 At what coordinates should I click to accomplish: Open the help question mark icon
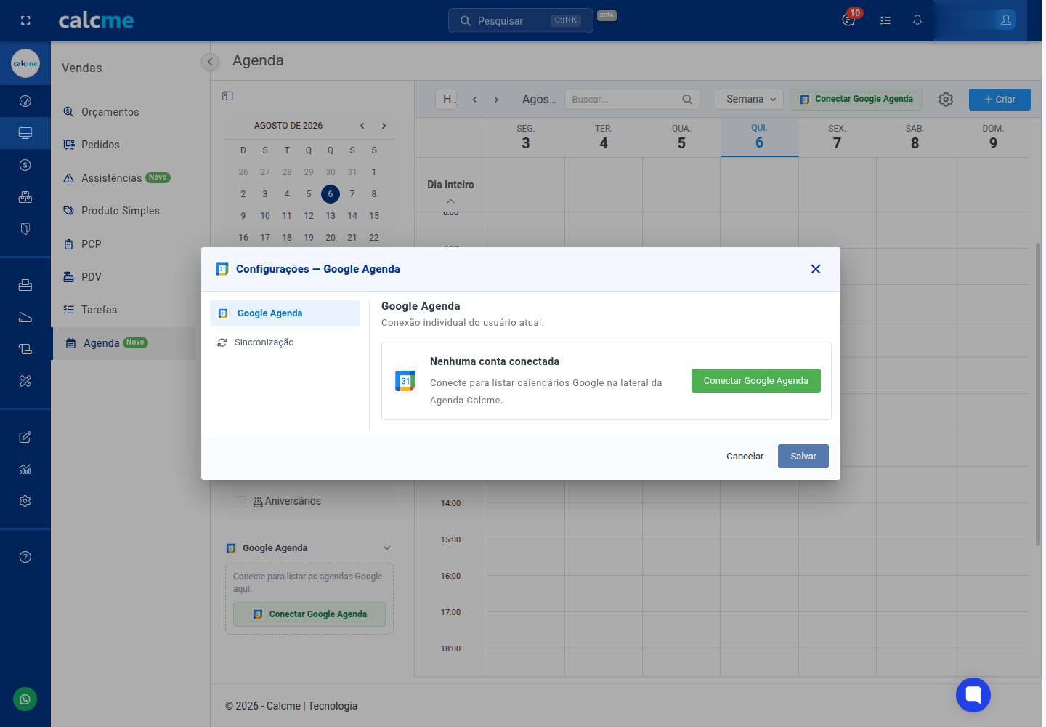click(x=25, y=557)
